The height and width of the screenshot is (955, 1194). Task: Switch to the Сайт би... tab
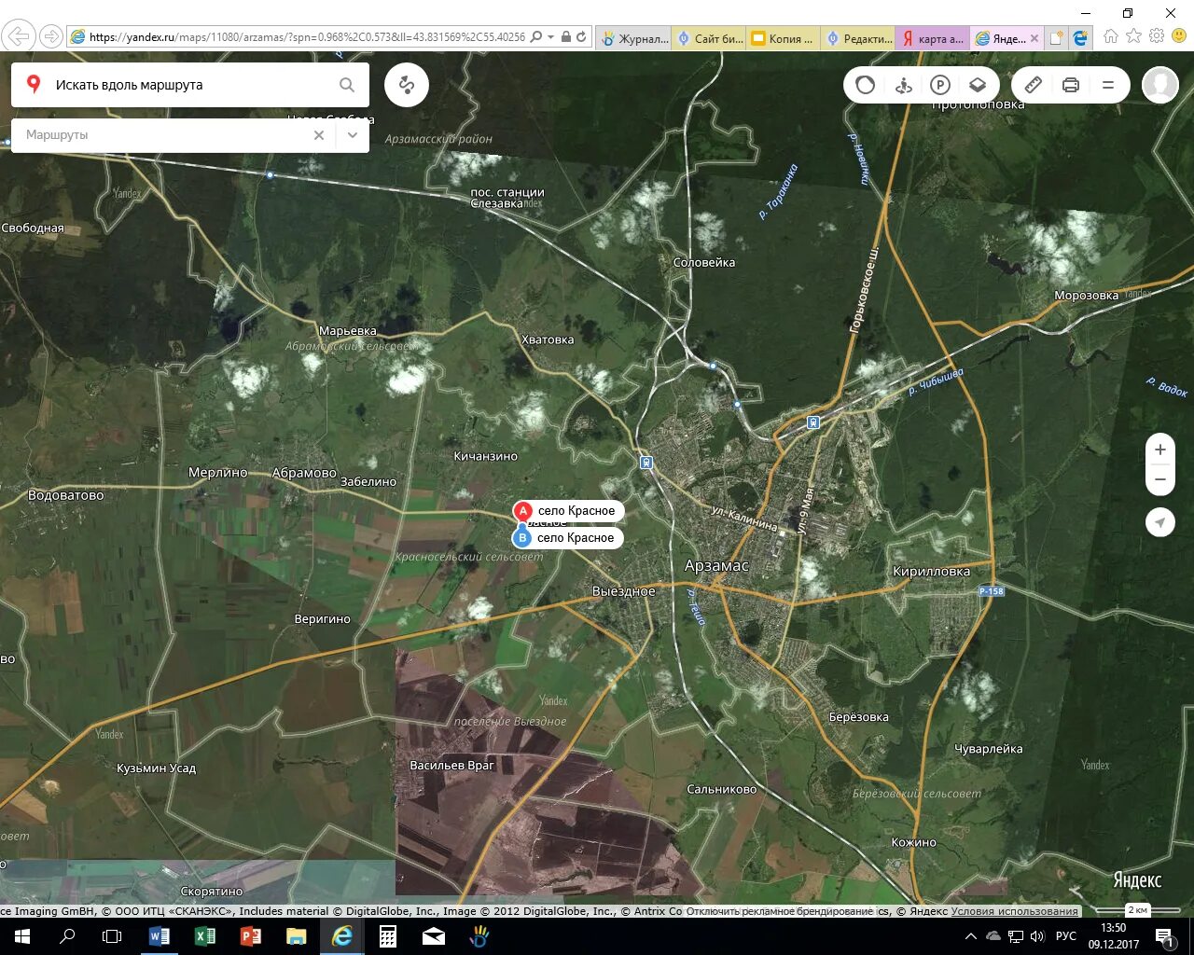[710, 38]
